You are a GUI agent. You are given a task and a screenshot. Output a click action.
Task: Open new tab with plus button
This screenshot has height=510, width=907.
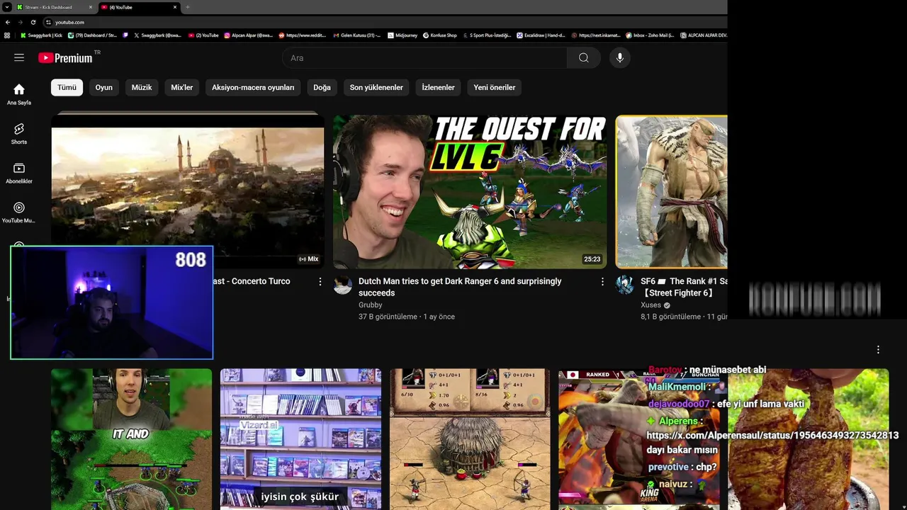[187, 7]
